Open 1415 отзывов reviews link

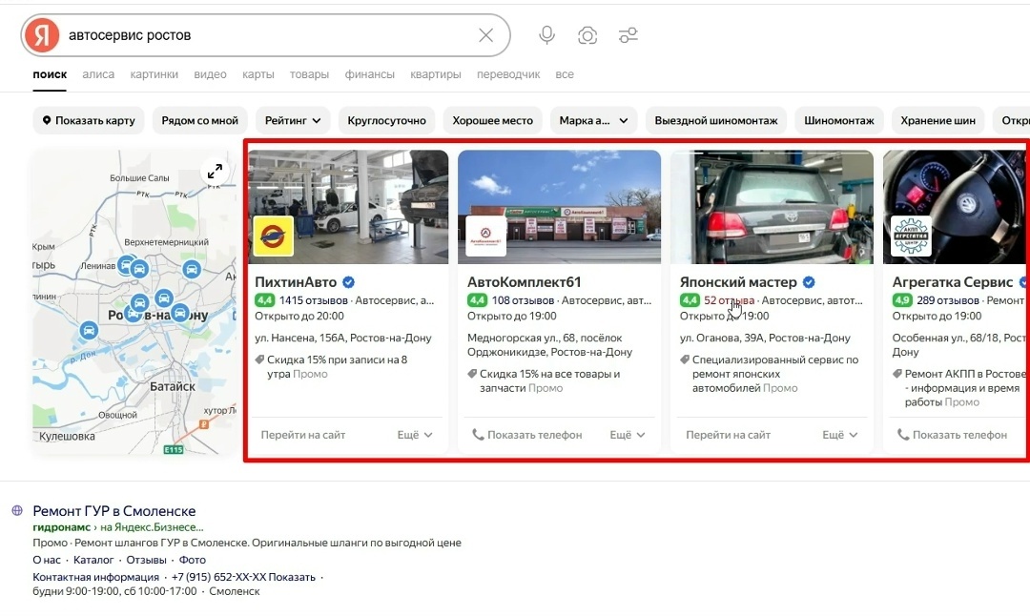[314, 300]
